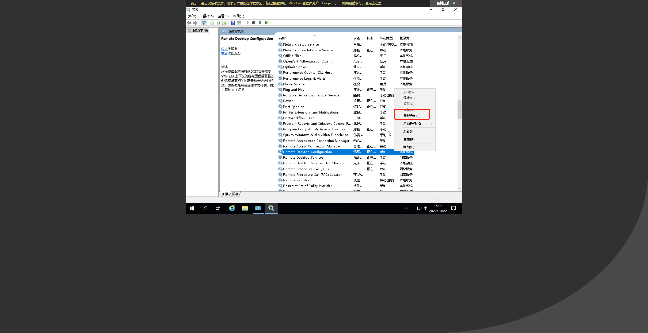Open Internet Explorer from the taskbar
Viewport: 648px width, 333px height.
pos(232,208)
